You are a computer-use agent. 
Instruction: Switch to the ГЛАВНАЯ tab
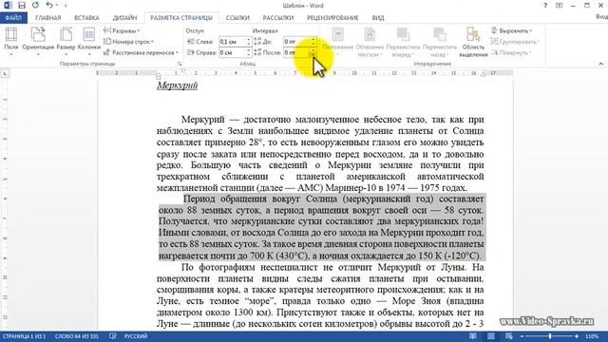pyautogui.click(x=48, y=18)
